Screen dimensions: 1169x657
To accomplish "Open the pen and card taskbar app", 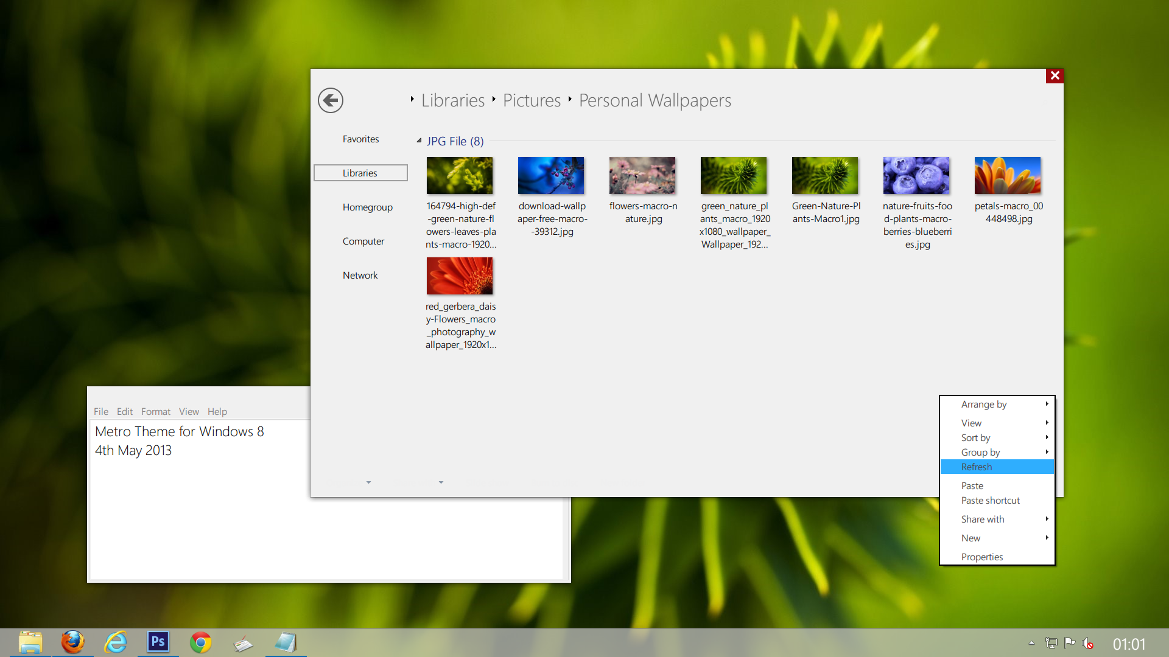I will [x=243, y=643].
